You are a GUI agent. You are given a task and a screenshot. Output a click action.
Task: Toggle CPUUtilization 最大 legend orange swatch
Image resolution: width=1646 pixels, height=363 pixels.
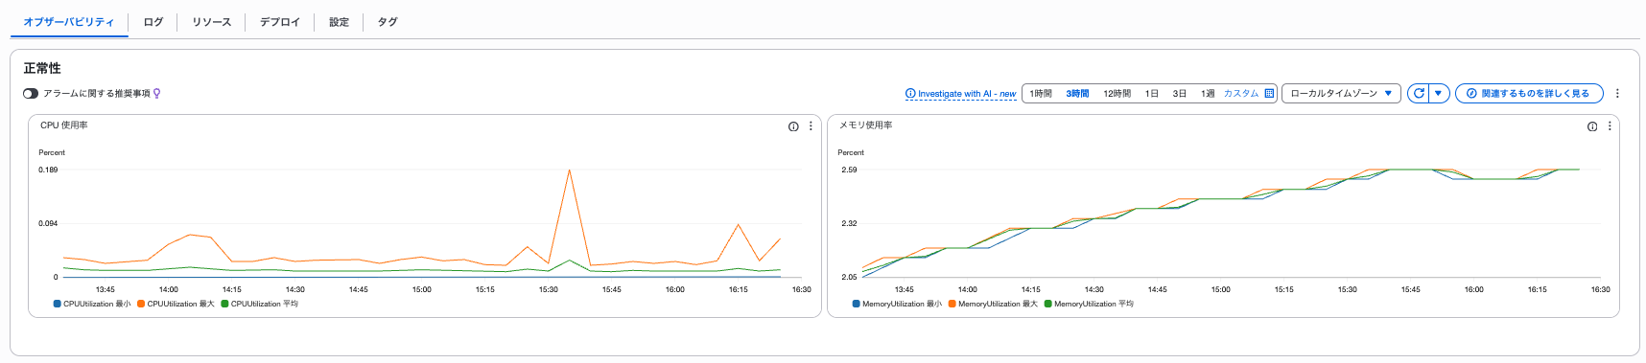(x=141, y=304)
